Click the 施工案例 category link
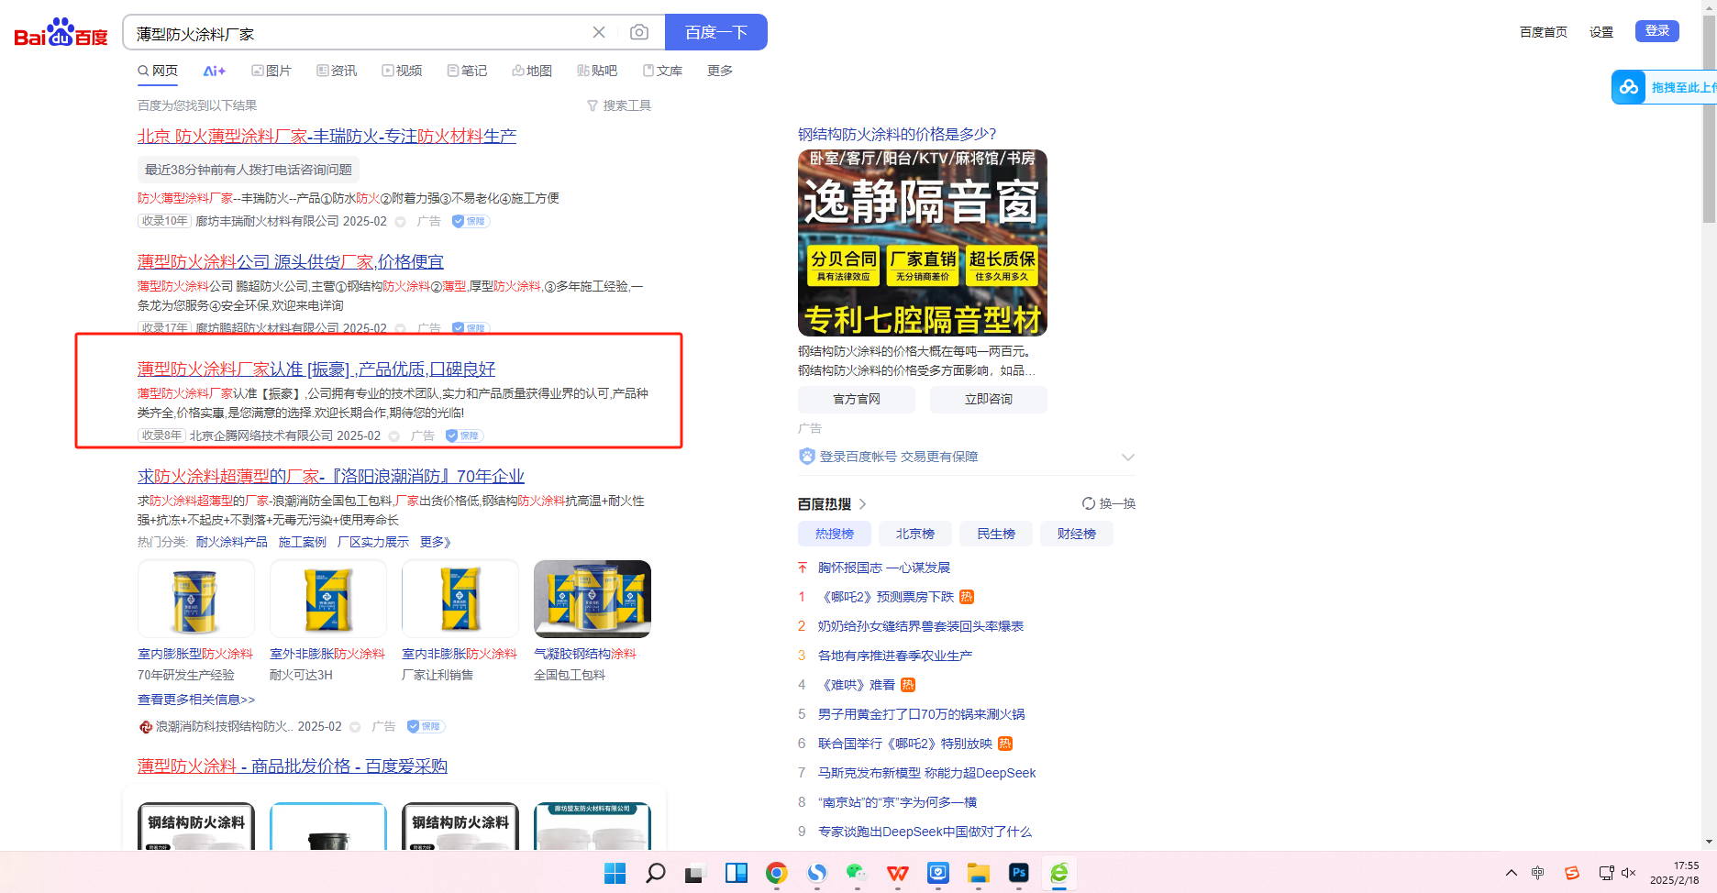The image size is (1717, 893). (303, 542)
